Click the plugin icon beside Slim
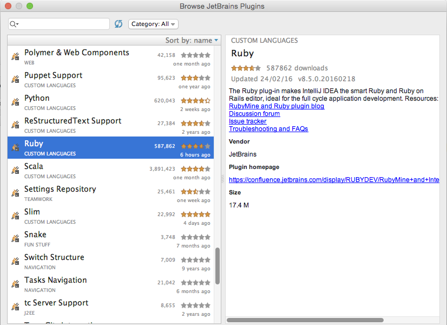The image size is (447, 325). click(15, 216)
